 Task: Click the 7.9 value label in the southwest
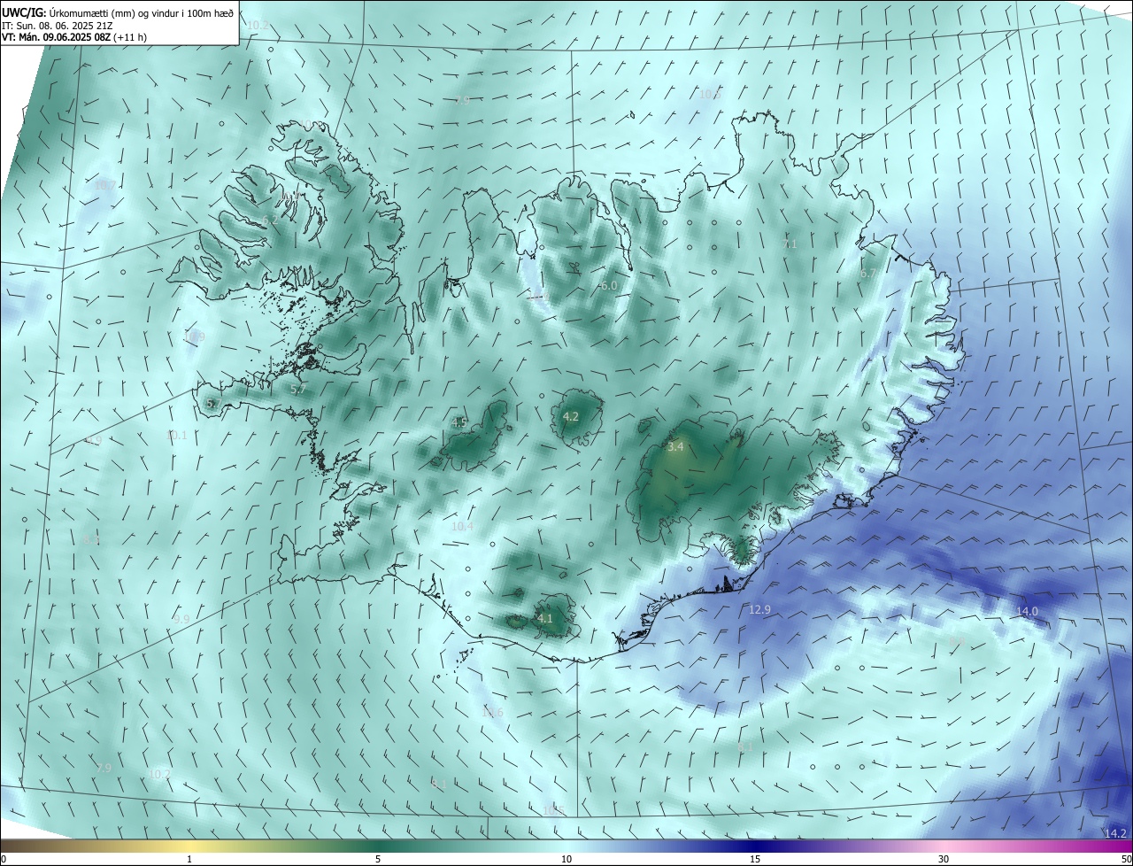(104, 768)
